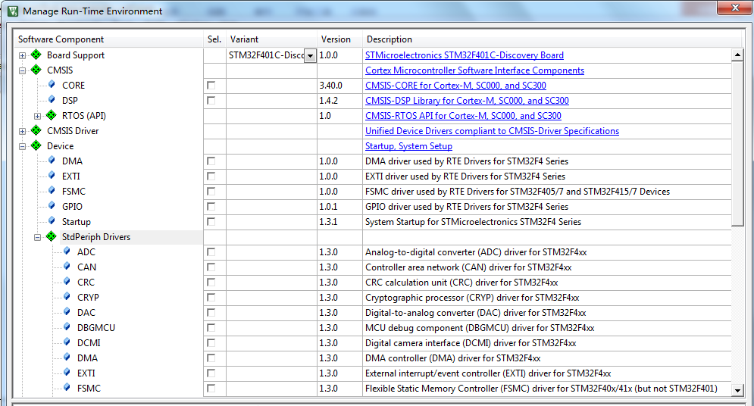Image resolution: width=754 pixels, height=406 pixels.
Task: Open Cortex Microcontroller Software Interface Components link
Action: pyautogui.click(x=474, y=70)
